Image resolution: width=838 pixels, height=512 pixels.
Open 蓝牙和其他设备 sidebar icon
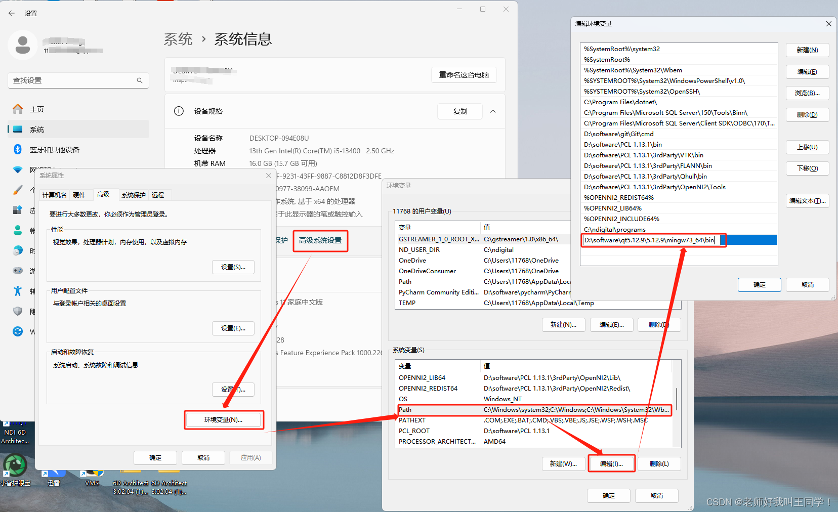point(18,149)
